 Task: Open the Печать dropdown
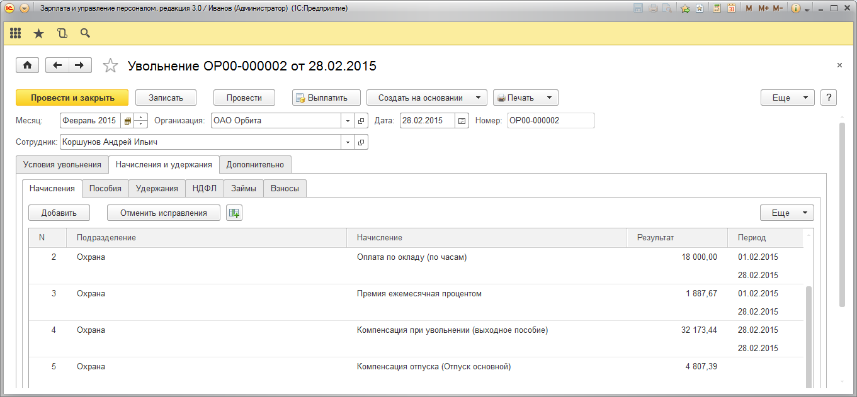[x=525, y=98]
